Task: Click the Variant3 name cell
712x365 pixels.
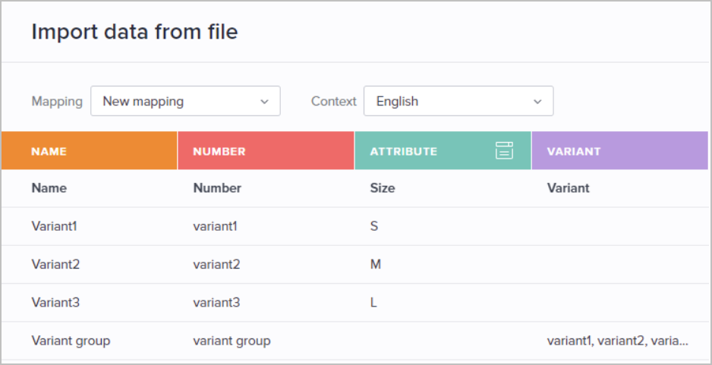Action: 55,302
